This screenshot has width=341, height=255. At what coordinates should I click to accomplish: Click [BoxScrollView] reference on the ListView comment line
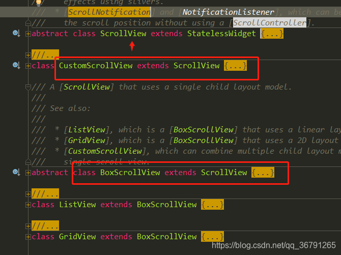(x=204, y=130)
